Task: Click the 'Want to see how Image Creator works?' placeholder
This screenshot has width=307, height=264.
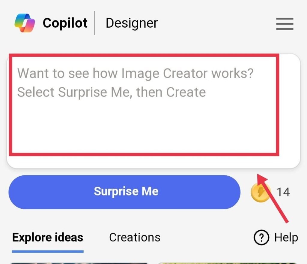Action: pos(136,73)
